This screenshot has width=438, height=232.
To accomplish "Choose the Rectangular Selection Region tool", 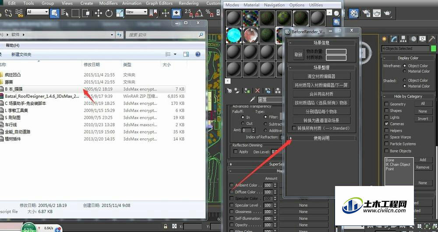I will pos(75,13).
